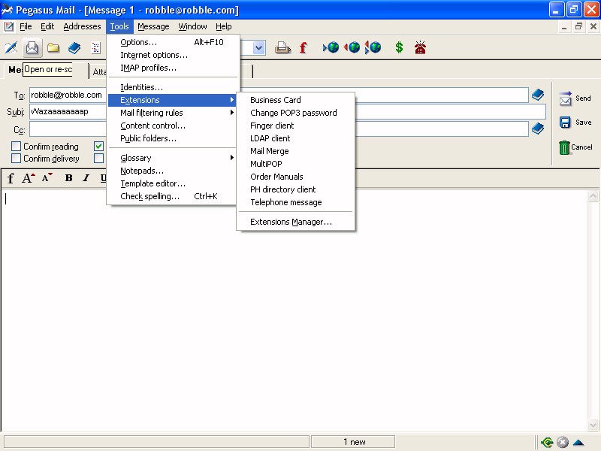The image size is (601, 451).
Task: Choose Options... from Tools menu
Action: click(x=172, y=42)
